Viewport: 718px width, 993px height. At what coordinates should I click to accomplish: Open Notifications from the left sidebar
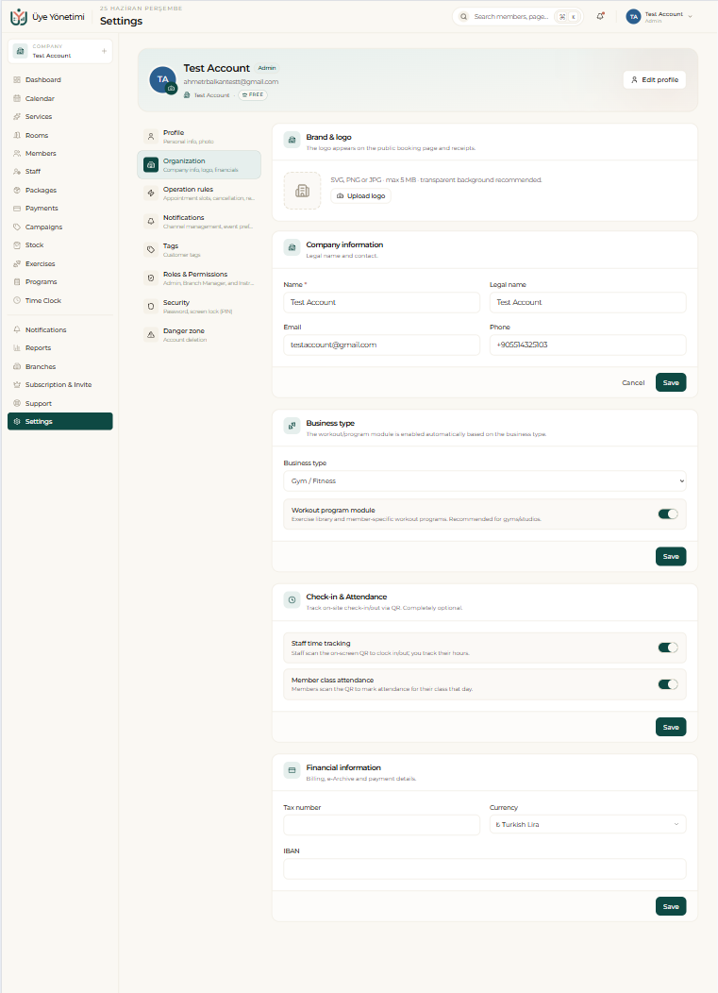coord(60,330)
